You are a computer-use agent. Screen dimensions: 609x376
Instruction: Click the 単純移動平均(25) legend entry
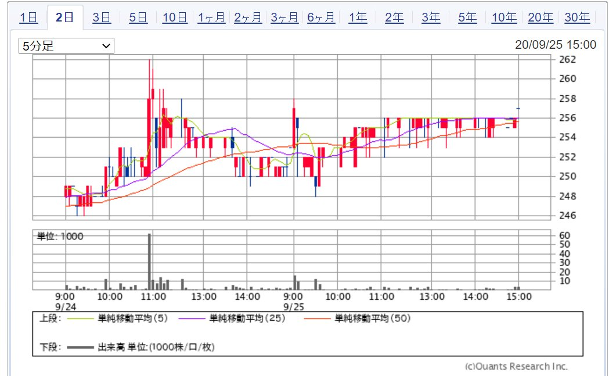click(247, 318)
